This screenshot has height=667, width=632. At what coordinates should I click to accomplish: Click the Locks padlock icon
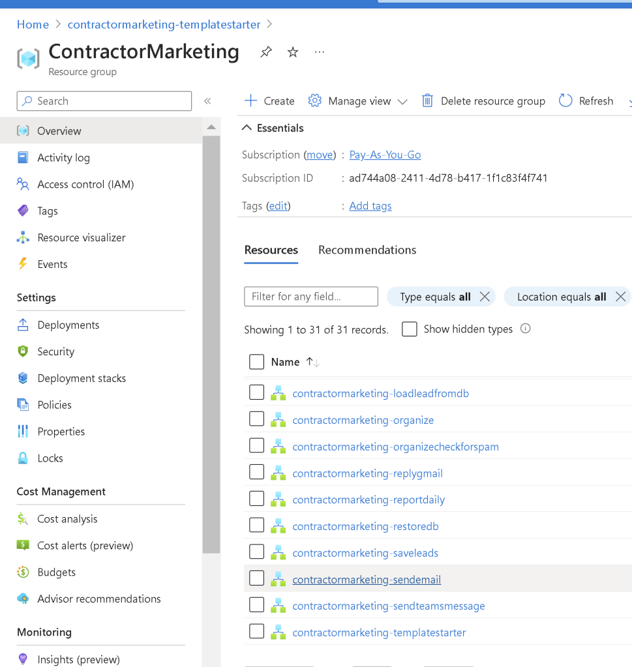tap(23, 458)
